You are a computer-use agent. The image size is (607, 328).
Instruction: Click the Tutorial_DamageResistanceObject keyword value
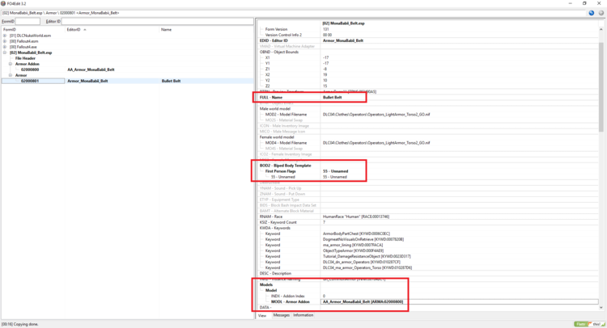(367, 257)
